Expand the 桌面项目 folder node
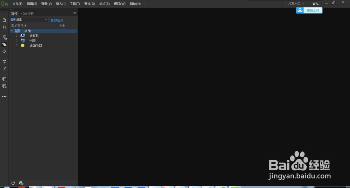This screenshot has height=188, width=350. [17, 45]
